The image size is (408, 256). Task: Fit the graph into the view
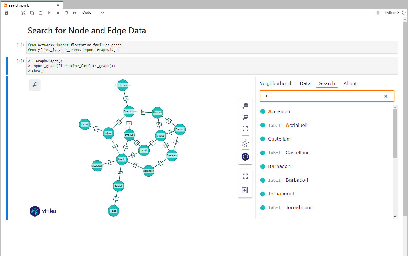[245, 129]
